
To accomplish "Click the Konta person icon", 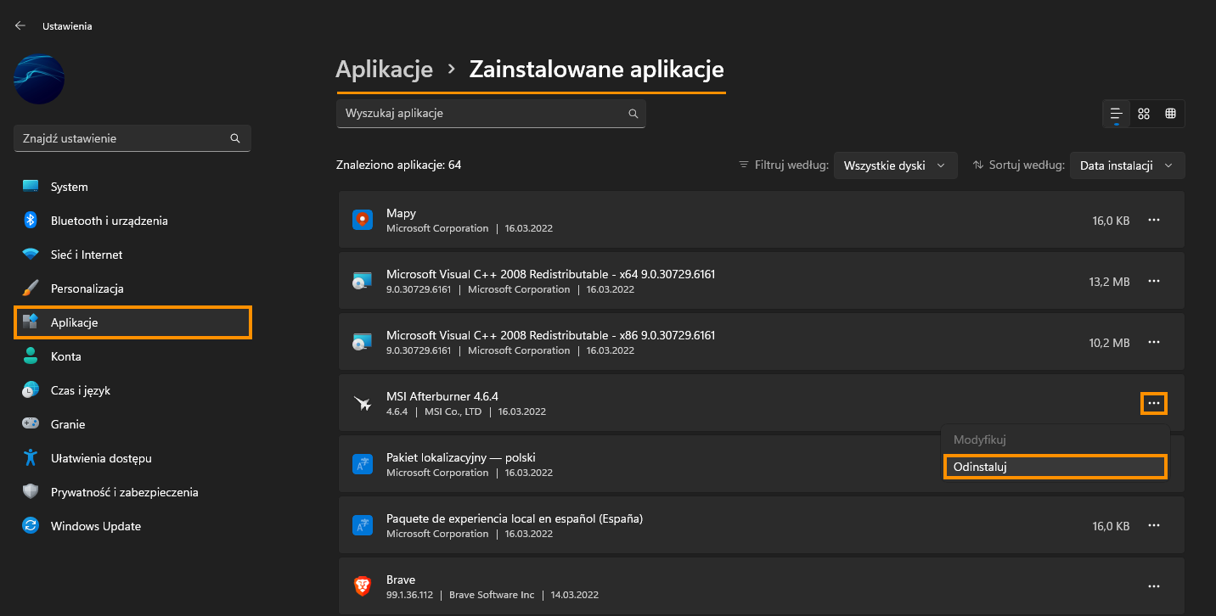I will coord(31,356).
